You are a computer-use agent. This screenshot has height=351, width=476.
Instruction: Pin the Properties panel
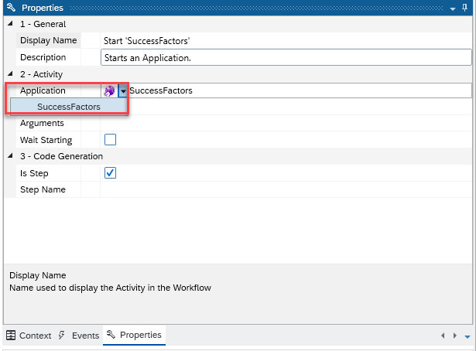(x=464, y=8)
